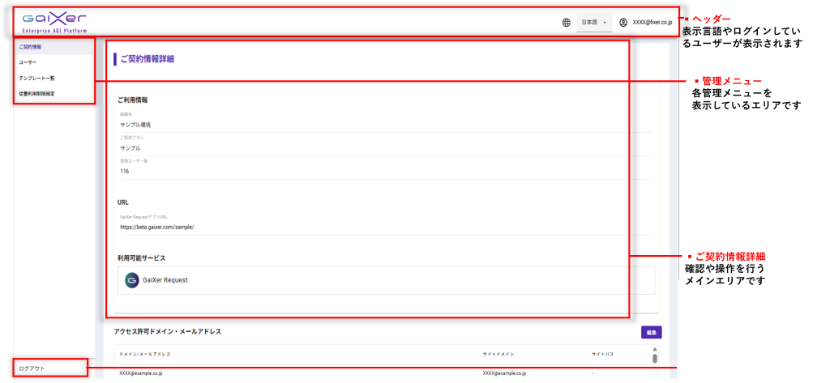Click the ログアウト logout button

click(x=32, y=368)
